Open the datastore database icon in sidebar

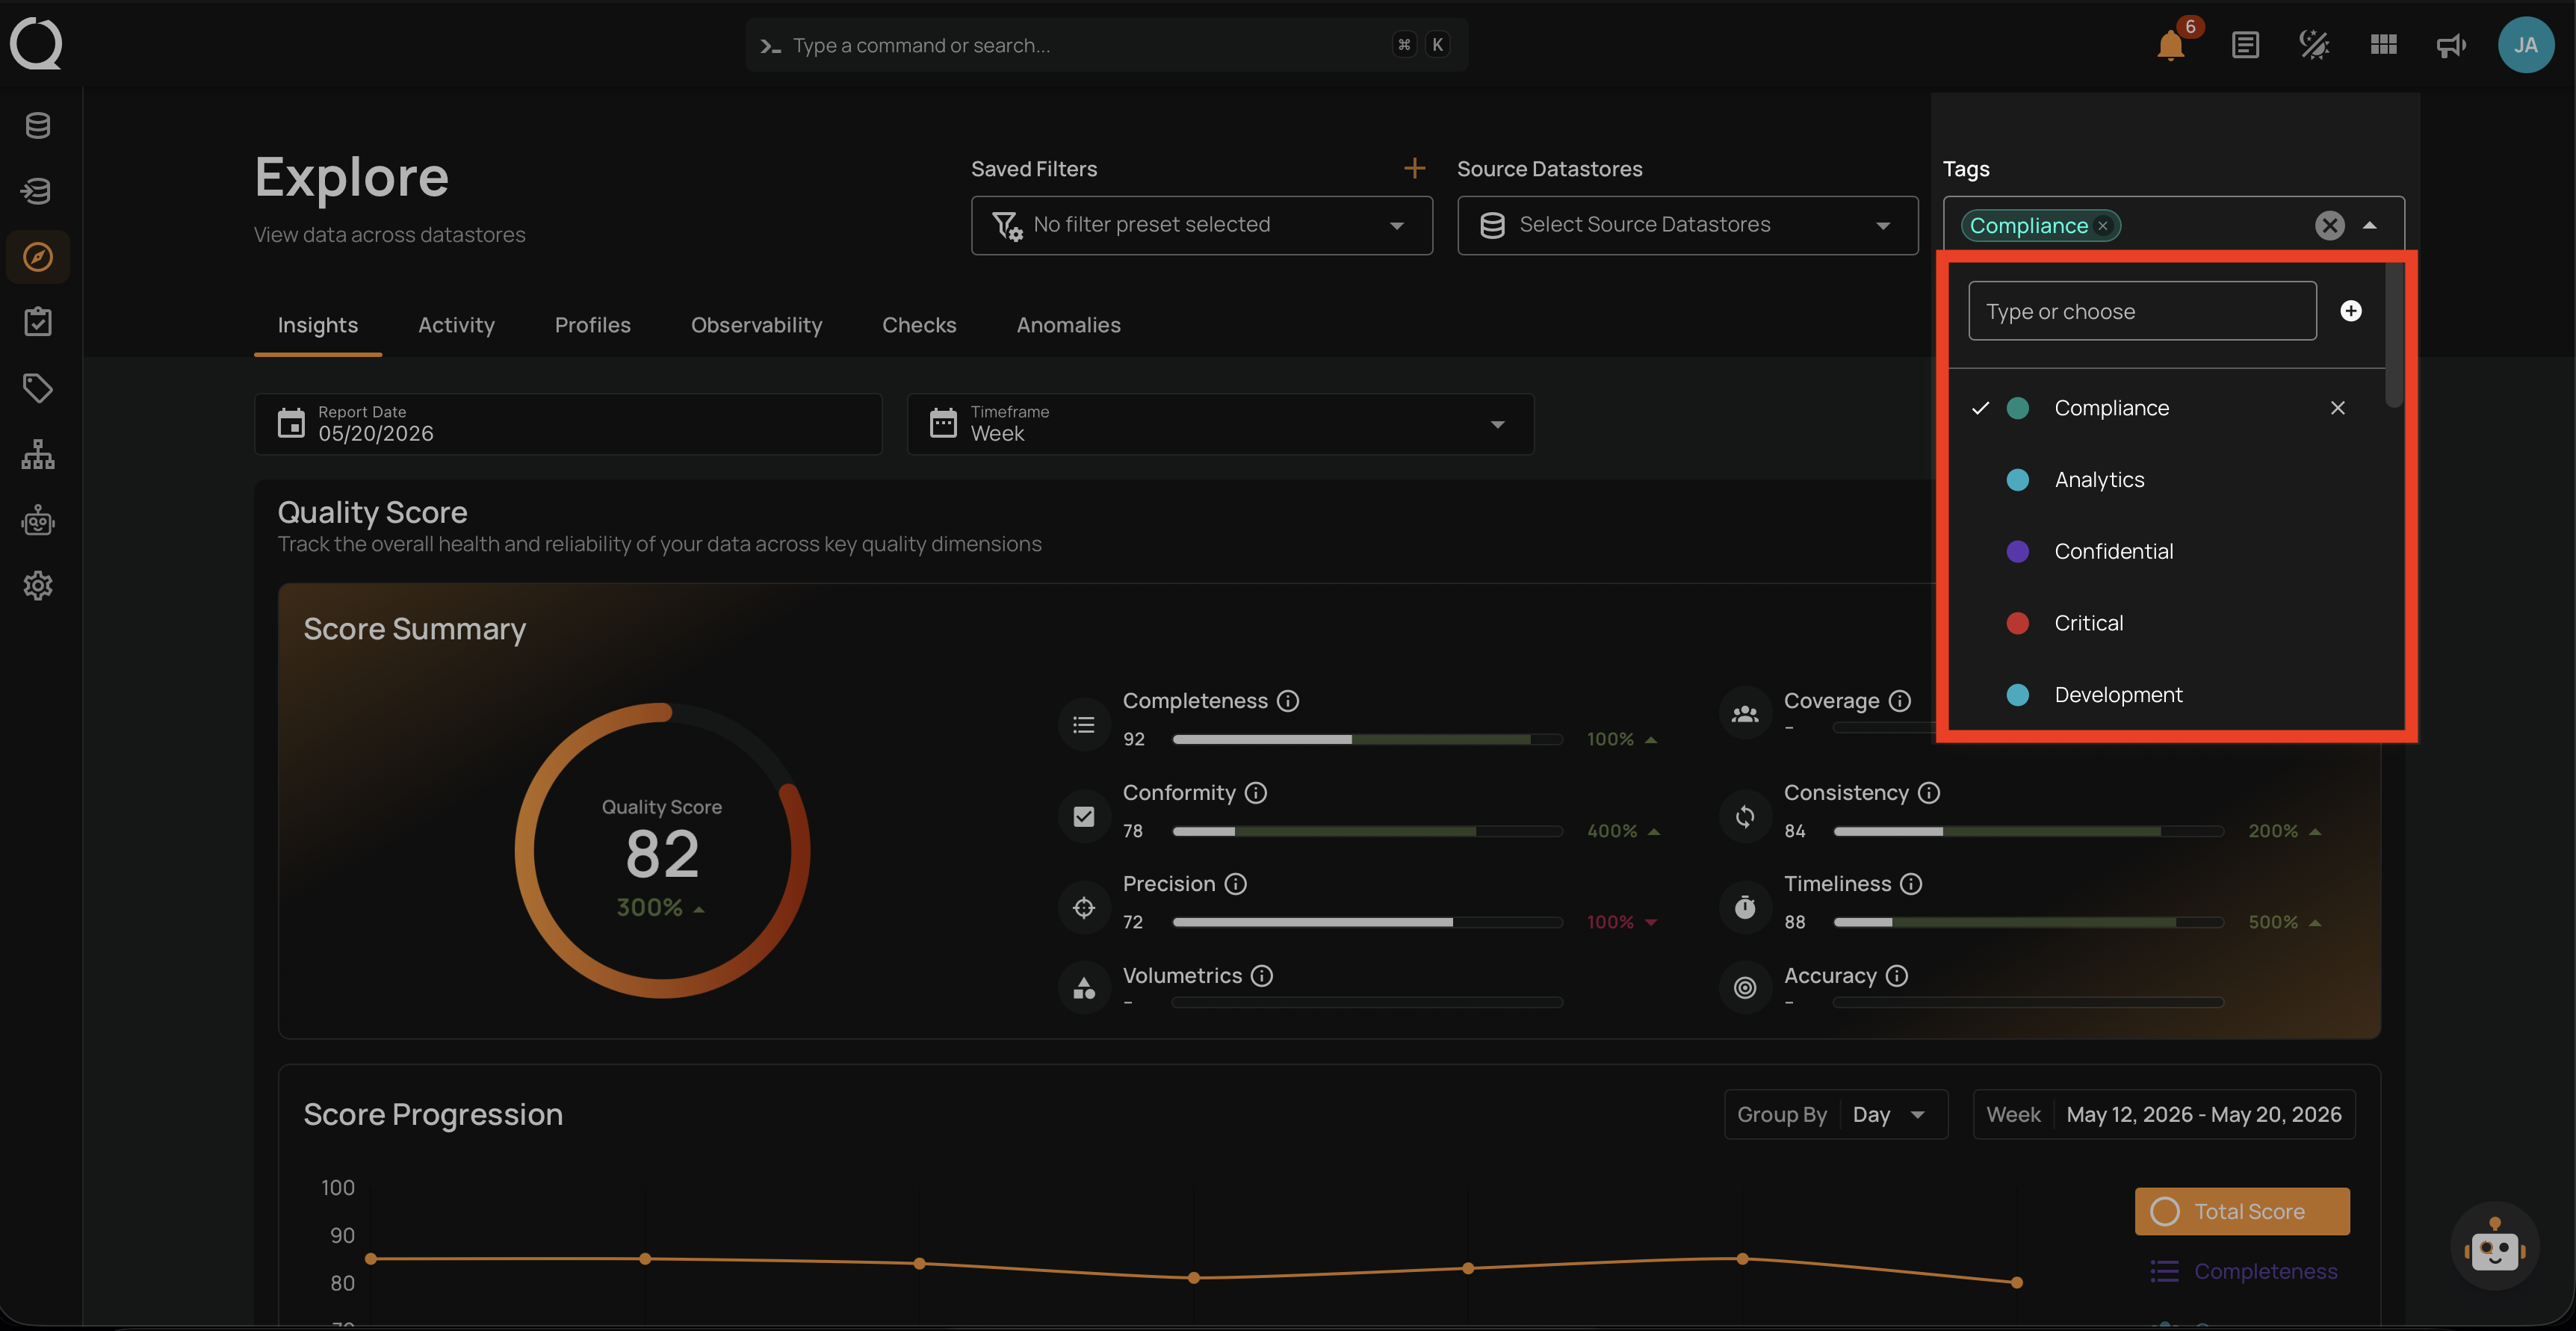tap(38, 126)
